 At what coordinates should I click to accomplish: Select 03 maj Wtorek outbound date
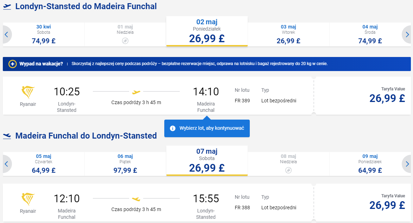(x=288, y=34)
